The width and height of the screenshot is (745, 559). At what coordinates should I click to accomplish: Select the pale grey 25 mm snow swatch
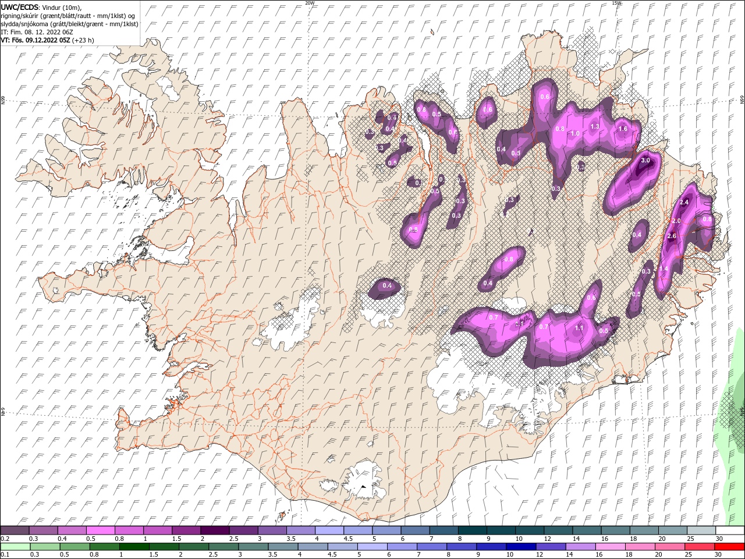click(701, 530)
